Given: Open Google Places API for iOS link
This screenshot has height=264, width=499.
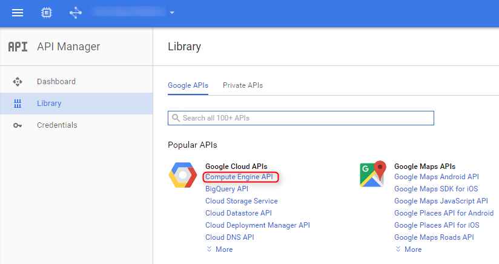Looking at the screenshot, I should 437,225.
